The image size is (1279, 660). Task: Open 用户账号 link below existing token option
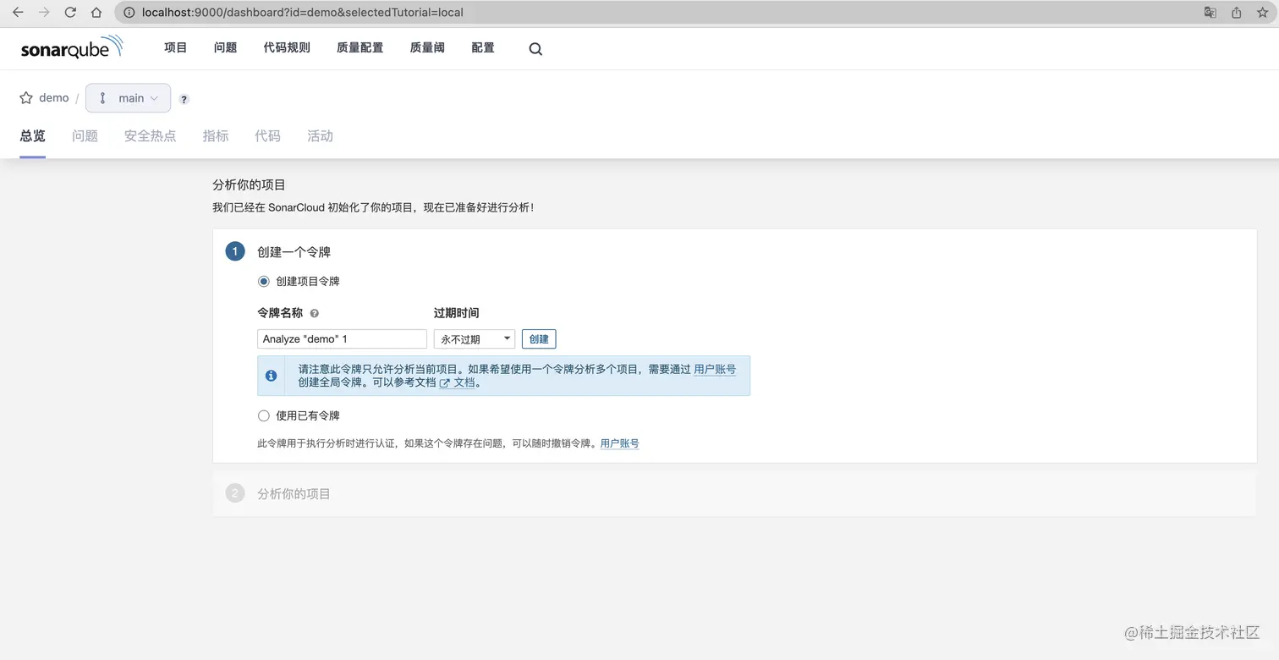click(619, 443)
